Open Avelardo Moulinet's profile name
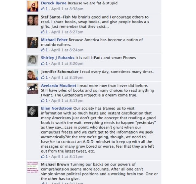The height and width of the screenshot is (184, 196). click(59, 85)
